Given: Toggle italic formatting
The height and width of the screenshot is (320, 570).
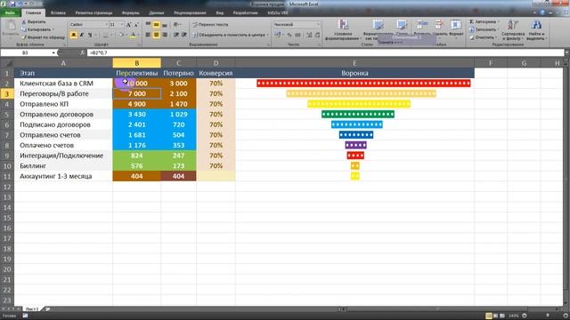Looking at the screenshot, I should coord(82,35).
